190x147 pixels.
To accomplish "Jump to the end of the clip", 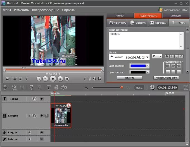I will 67,79.
